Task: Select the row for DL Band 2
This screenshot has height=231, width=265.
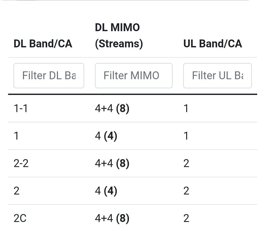Action: click(16, 191)
